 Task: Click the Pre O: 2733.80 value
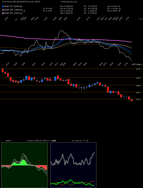tap(90, 6)
